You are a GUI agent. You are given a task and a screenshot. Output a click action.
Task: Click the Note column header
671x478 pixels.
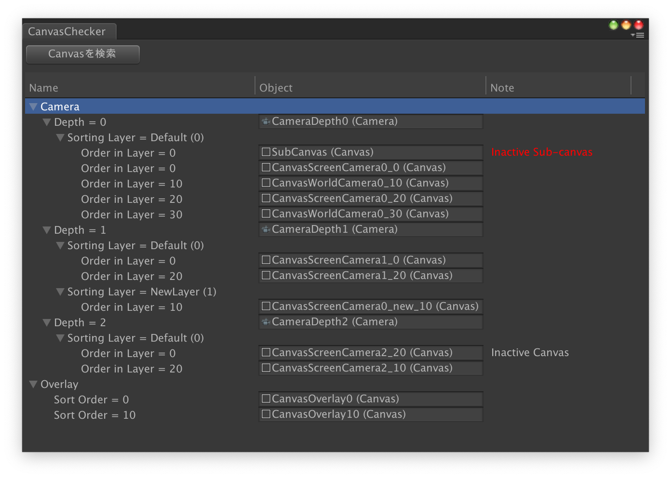click(559, 88)
